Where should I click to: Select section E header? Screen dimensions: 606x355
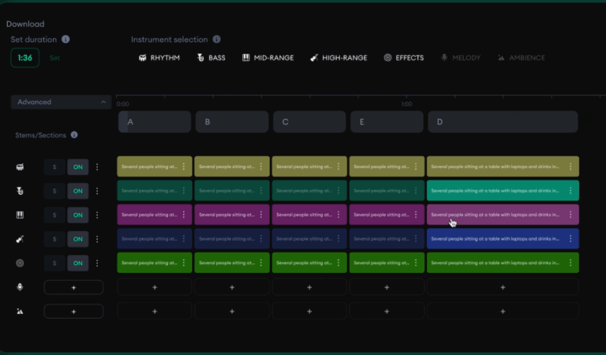(387, 121)
